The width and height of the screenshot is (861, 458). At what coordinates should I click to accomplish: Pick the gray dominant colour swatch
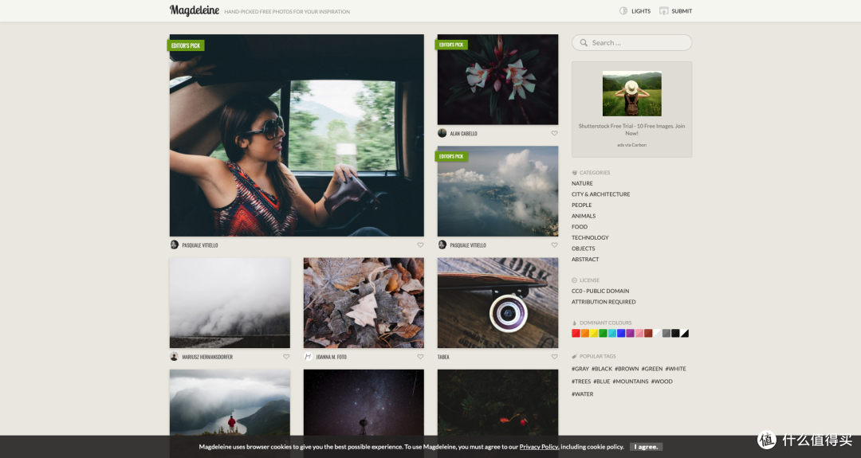(666, 333)
